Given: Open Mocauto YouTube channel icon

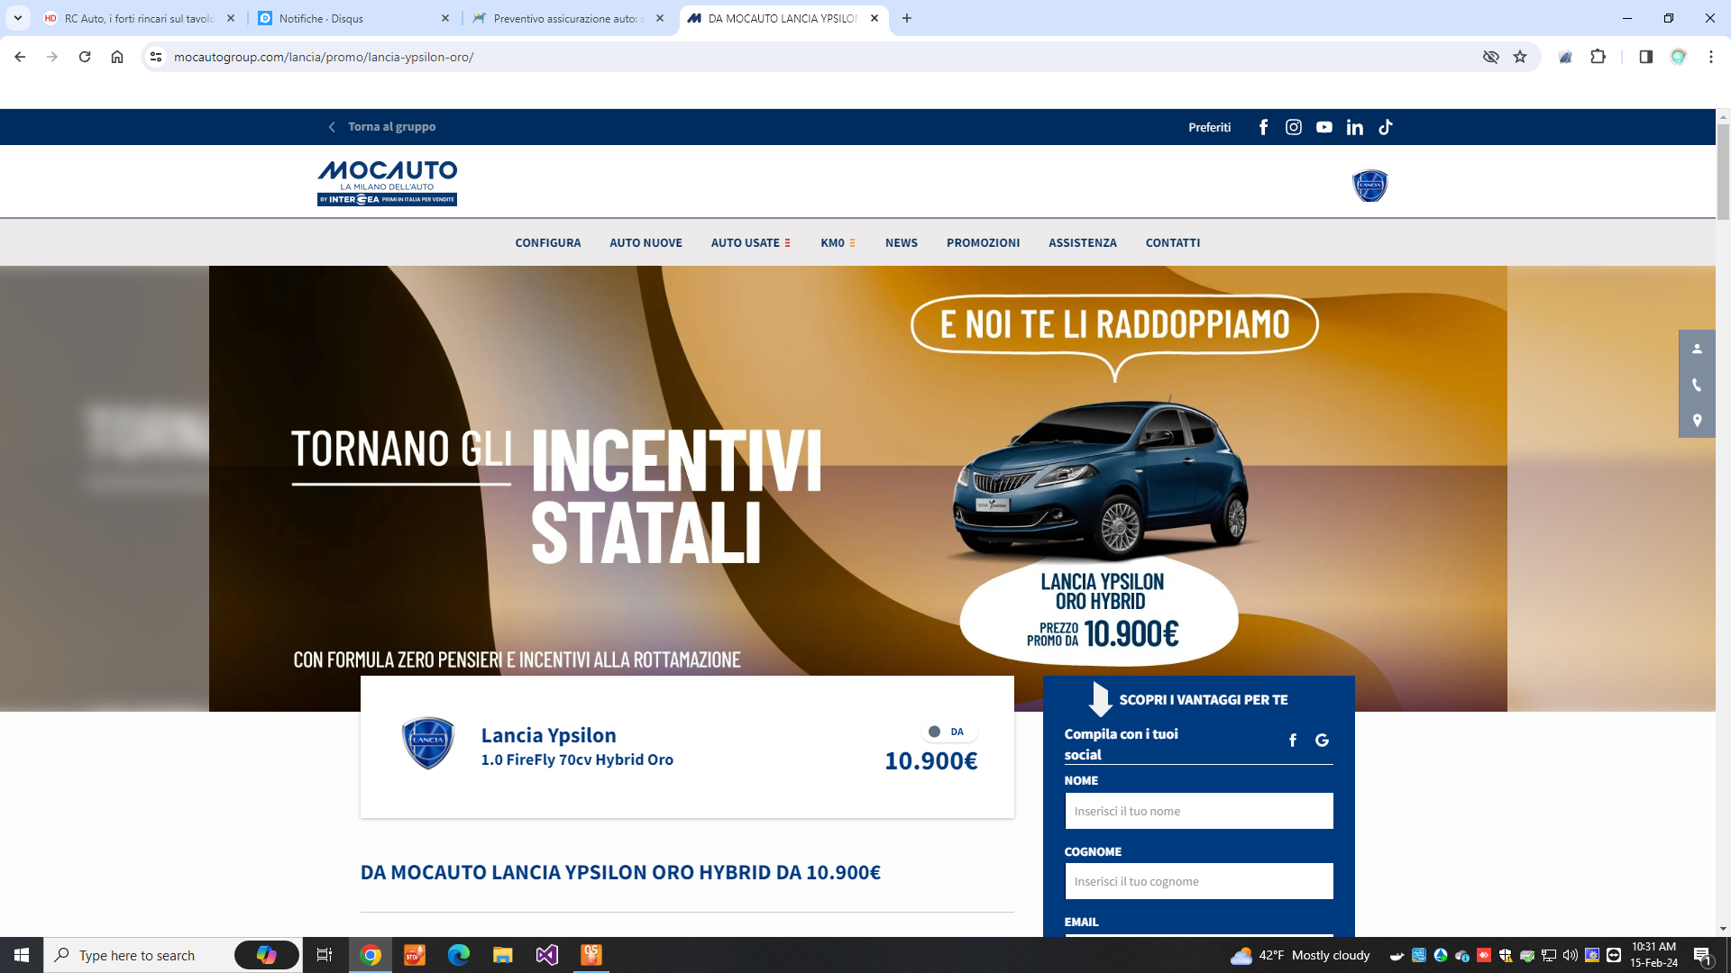Looking at the screenshot, I should click(1324, 127).
